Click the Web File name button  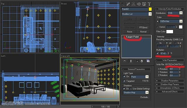coord(174,64)
